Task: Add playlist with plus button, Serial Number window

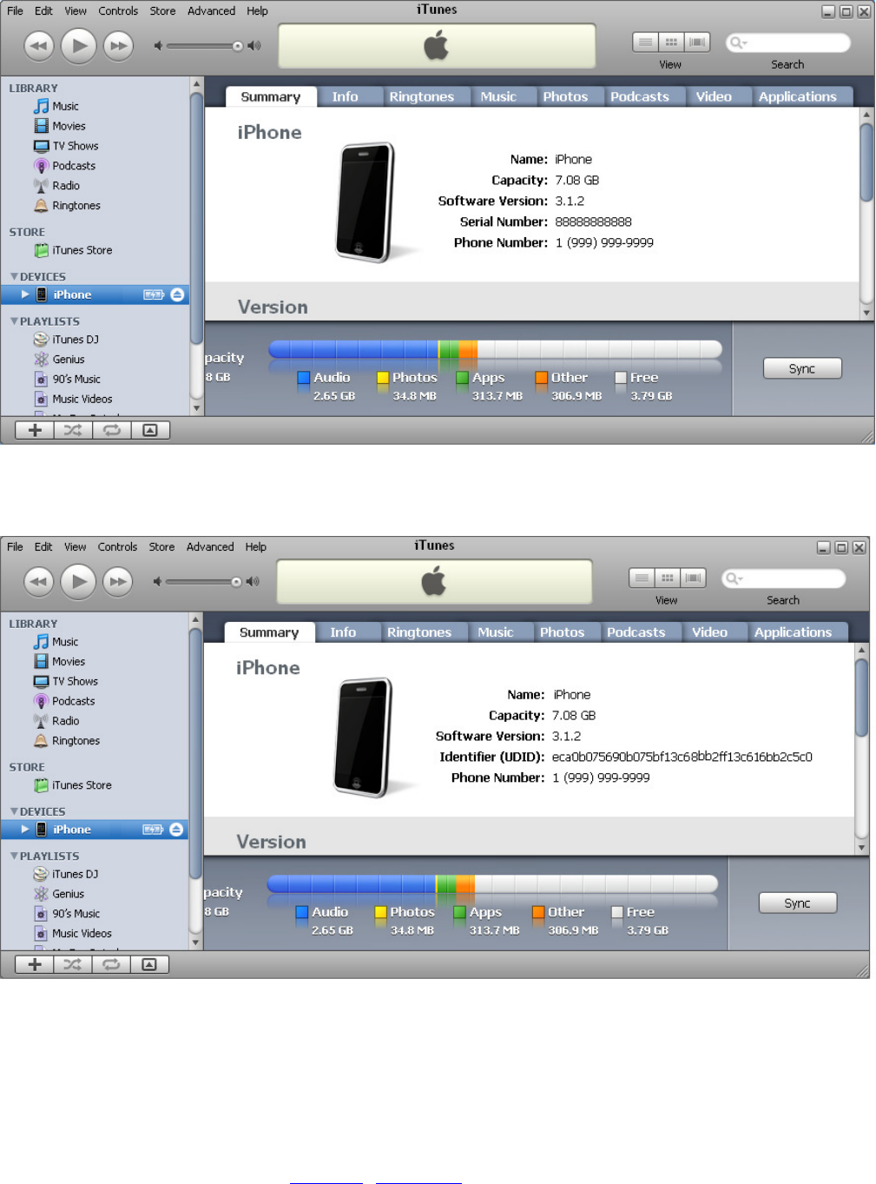Action: [x=35, y=430]
